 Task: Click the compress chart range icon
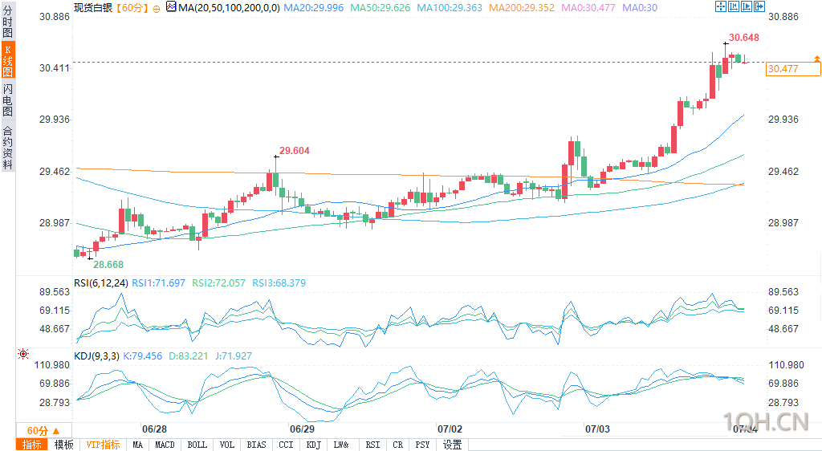[x=734, y=6]
